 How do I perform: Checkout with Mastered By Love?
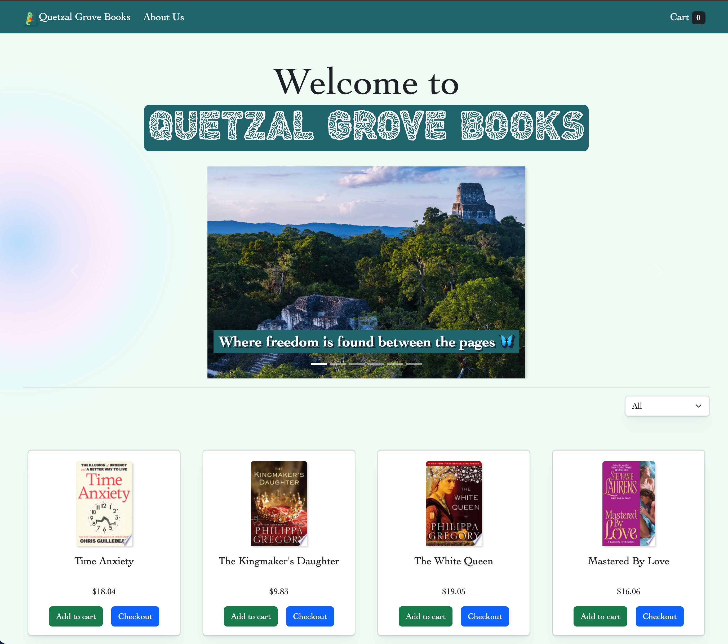pyautogui.click(x=659, y=616)
